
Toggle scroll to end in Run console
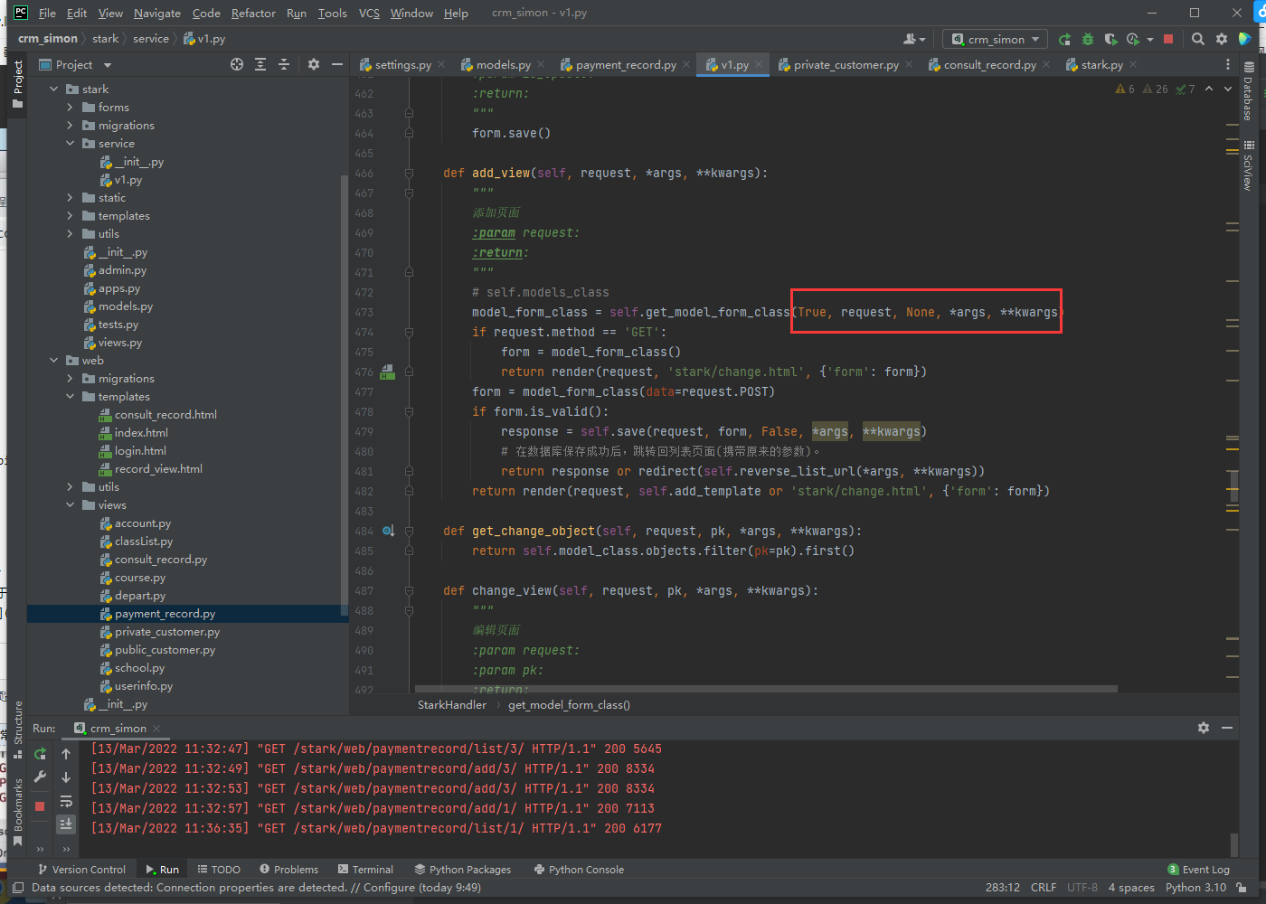[x=66, y=824]
